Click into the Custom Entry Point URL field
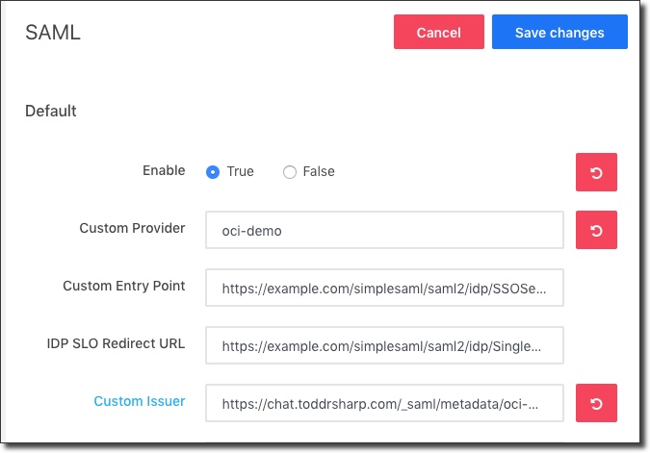 pyautogui.click(x=384, y=288)
